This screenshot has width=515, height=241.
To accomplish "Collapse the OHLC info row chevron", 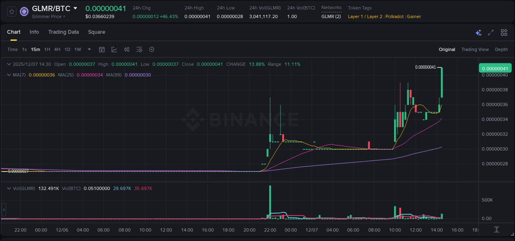I will coord(9,64).
